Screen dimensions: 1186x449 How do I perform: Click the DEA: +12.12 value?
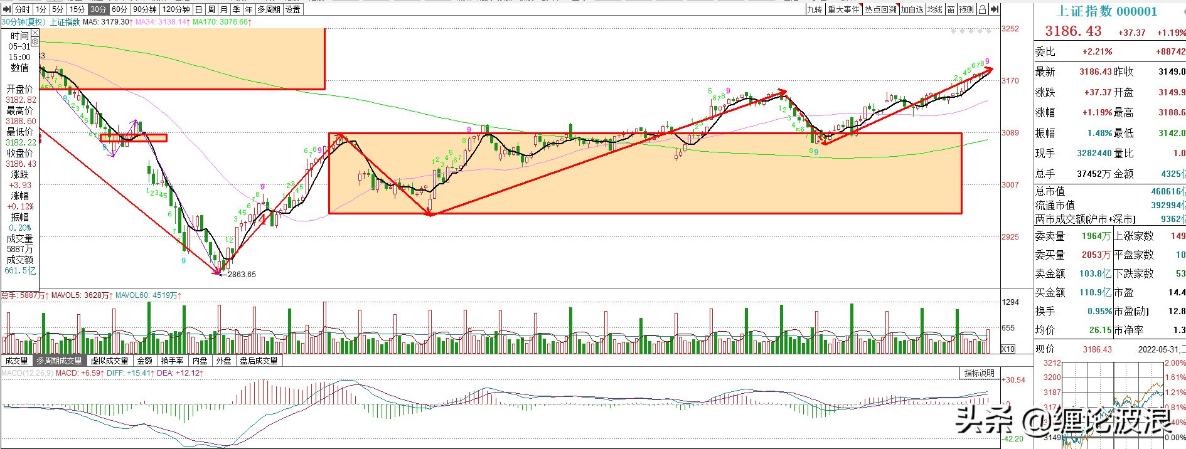(x=178, y=373)
